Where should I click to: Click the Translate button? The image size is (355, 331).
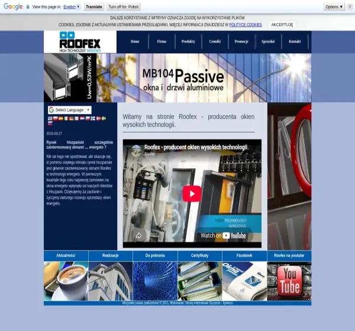pos(94,7)
